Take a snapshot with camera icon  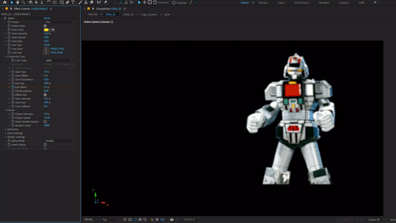pos(172,220)
